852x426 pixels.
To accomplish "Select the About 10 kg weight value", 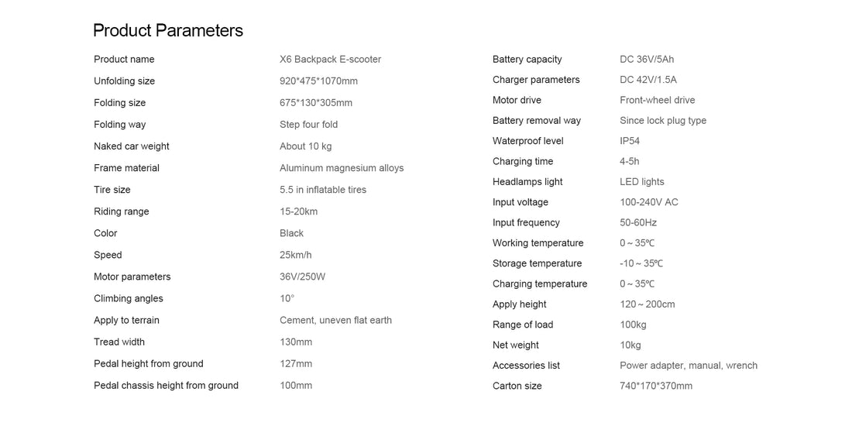I will 305,146.
